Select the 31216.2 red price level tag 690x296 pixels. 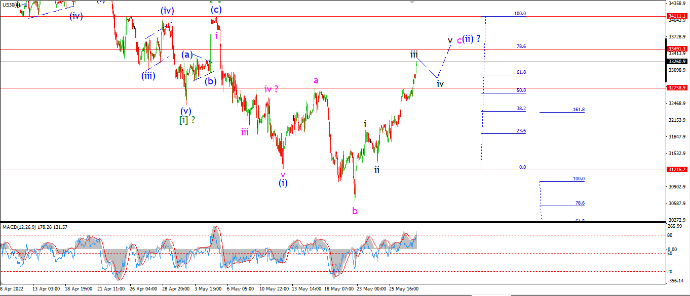tap(677, 170)
